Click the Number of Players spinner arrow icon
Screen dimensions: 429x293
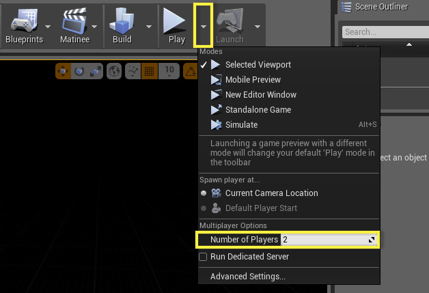[x=371, y=240]
